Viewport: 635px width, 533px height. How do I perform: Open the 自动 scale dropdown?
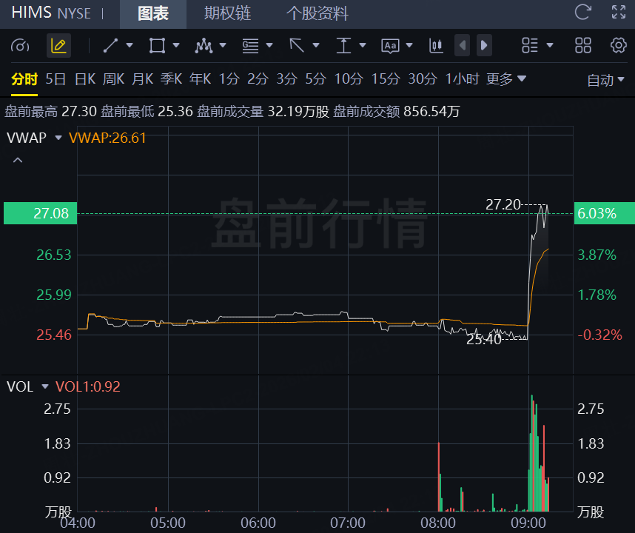click(x=605, y=80)
